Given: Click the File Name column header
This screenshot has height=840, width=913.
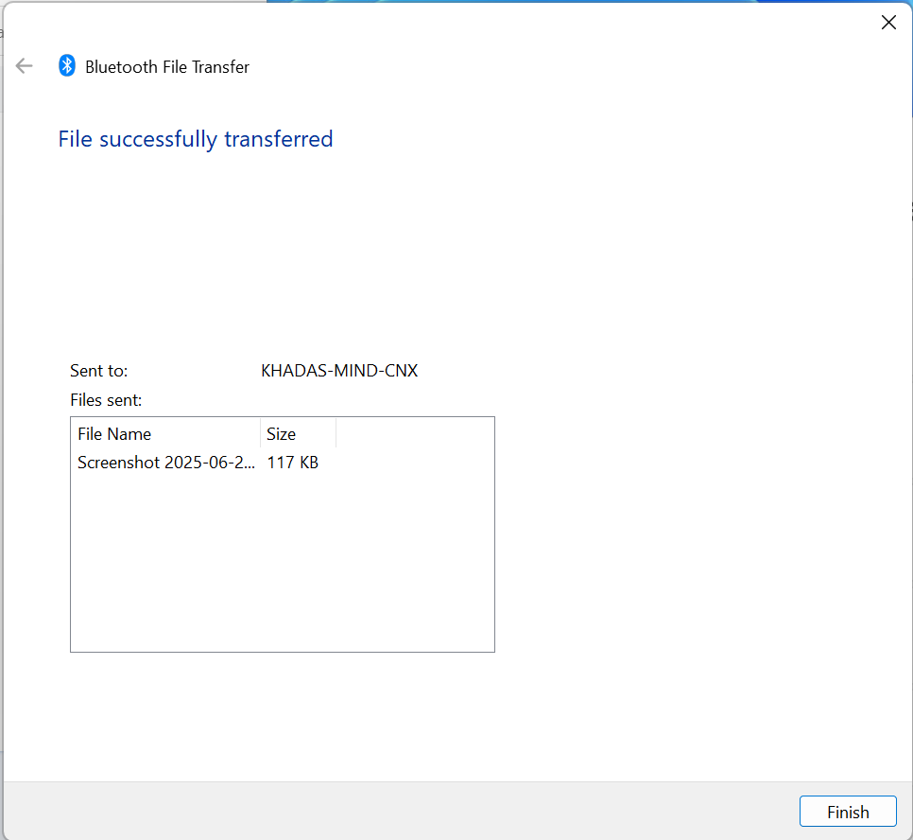Looking at the screenshot, I should pyautogui.click(x=165, y=433).
